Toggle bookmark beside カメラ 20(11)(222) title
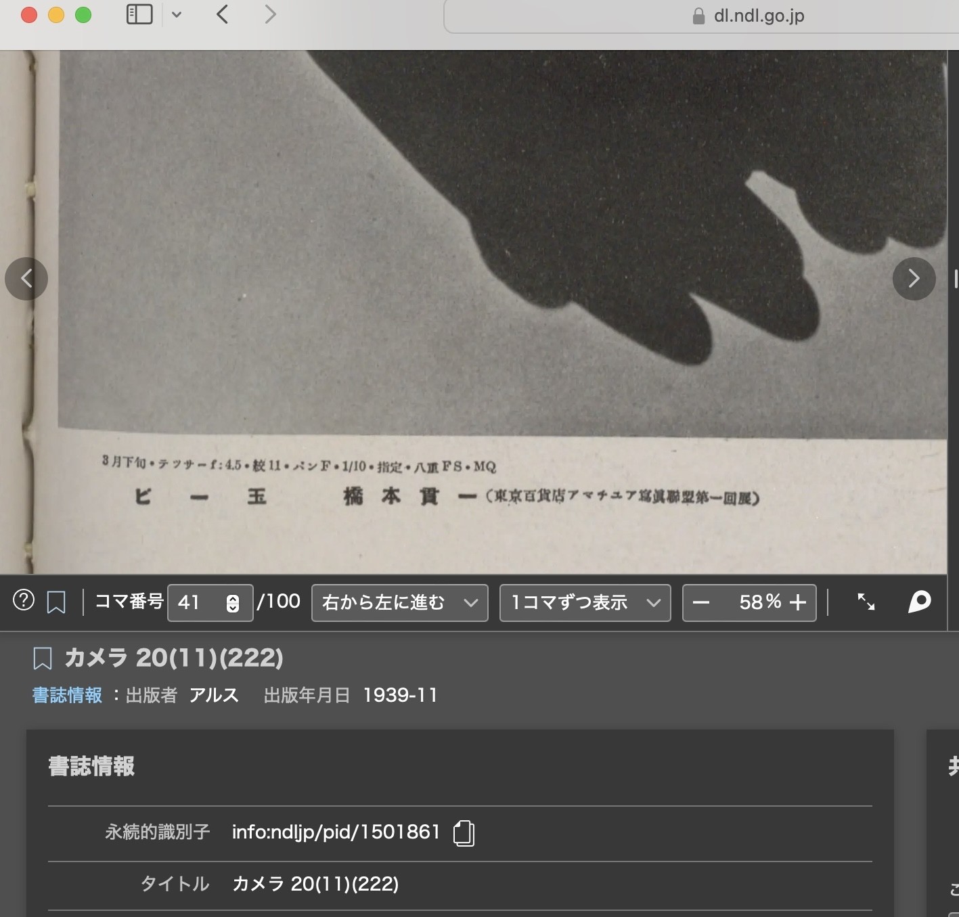The width and height of the screenshot is (959, 917). click(x=43, y=658)
